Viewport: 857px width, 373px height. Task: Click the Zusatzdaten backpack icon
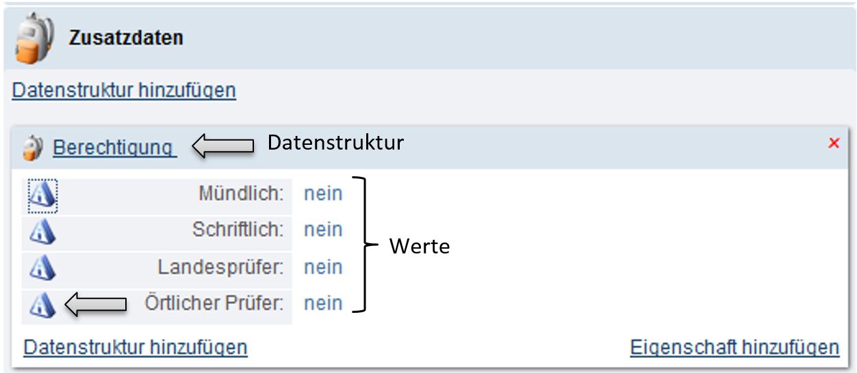[34, 38]
